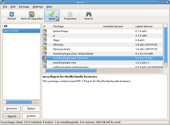Select the global-htags package row
Viewport: 170px width, 125px height.
coord(102,31)
